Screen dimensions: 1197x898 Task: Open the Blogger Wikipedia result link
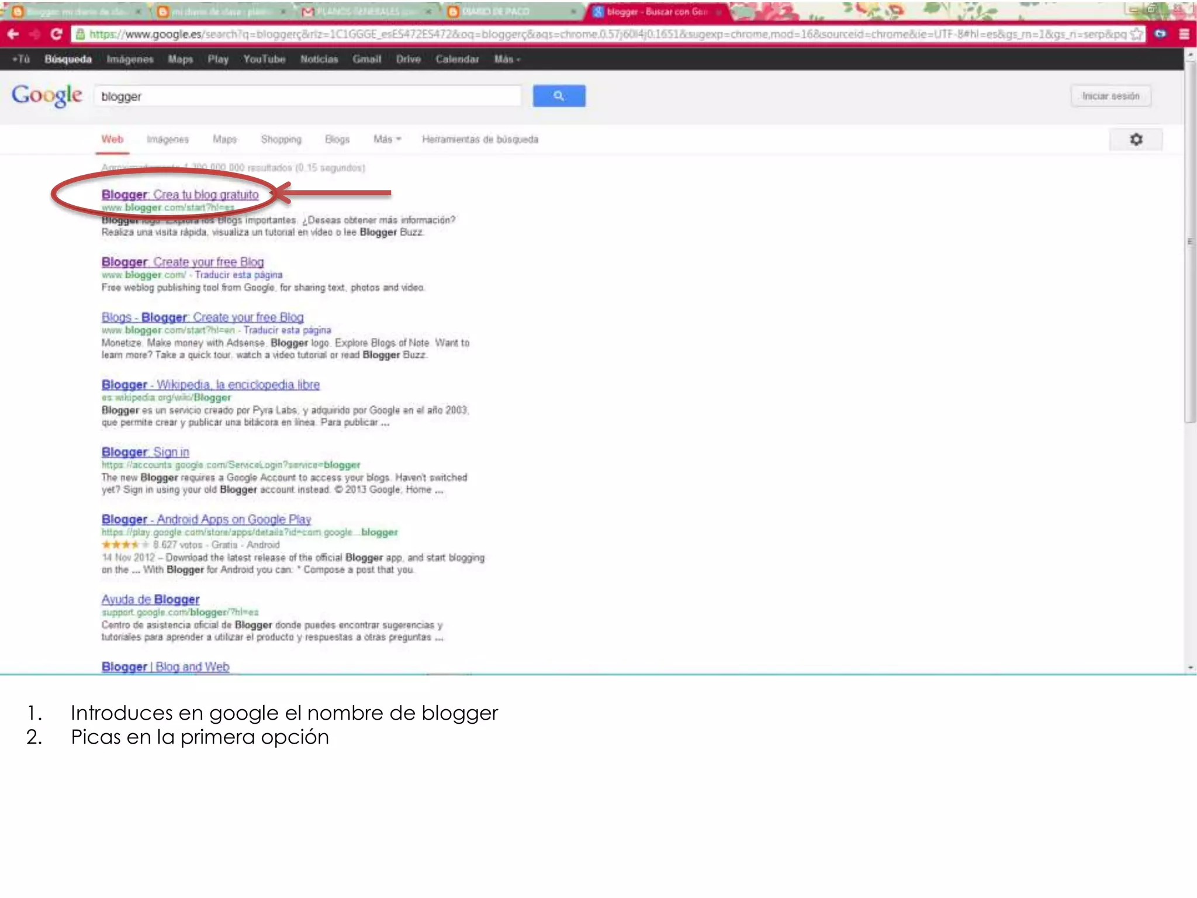210,385
